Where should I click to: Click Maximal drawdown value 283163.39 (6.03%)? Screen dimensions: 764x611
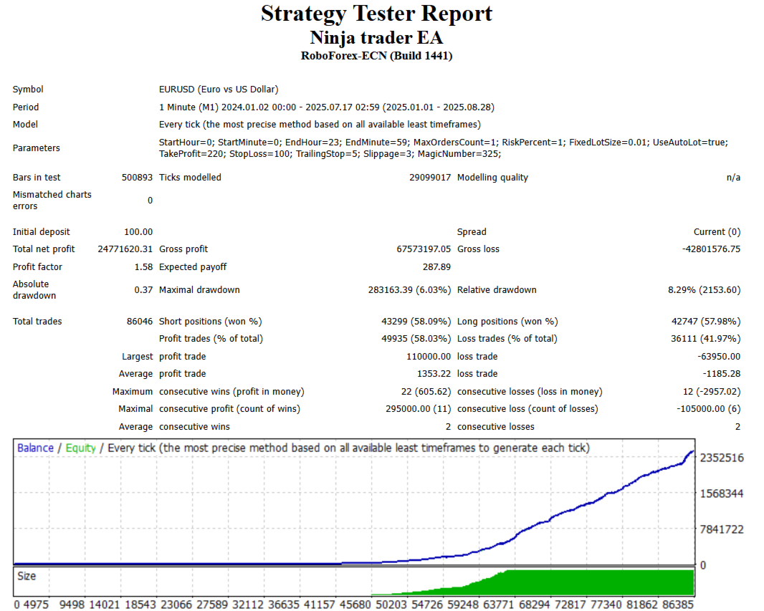click(x=409, y=290)
